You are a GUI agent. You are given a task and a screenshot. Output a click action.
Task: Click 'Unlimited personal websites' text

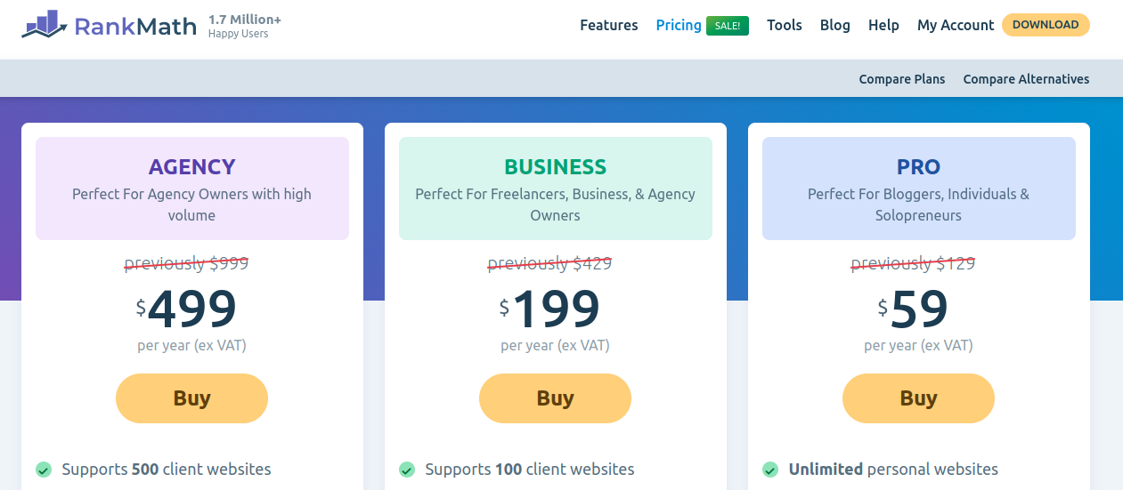pos(893,469)
